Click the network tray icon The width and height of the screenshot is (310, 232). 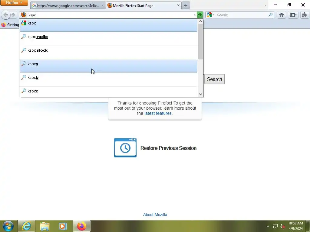pyautogui.click(x=275, y=226)
